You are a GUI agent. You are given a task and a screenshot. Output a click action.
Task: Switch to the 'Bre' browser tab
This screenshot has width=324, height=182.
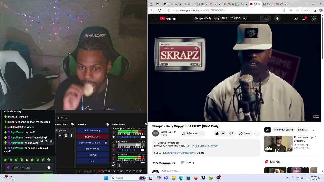point(202,4)
